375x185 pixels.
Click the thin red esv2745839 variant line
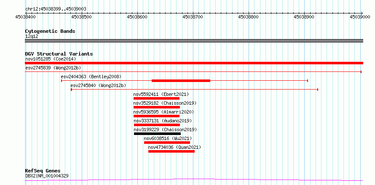point(193,71)
